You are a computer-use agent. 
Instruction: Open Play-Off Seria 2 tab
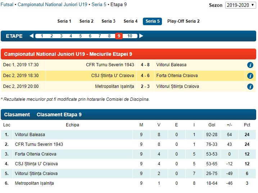click(x=183, y=21)
